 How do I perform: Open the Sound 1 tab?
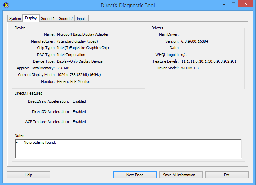[48, 19]
